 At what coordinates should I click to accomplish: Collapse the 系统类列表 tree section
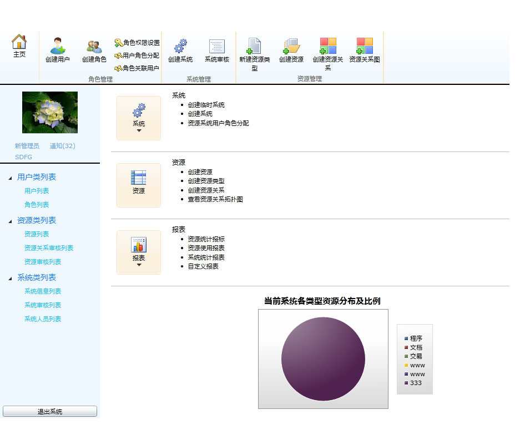pyautogui.click(x=11, y=279)
